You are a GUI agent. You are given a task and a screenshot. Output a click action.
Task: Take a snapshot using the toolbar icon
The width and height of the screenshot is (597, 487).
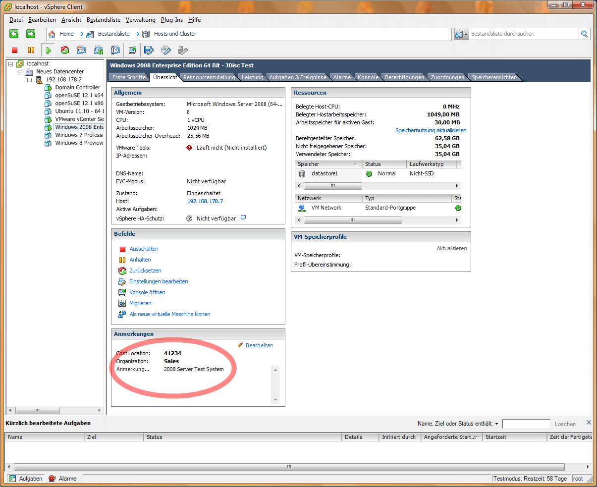[x=82, y=50]
